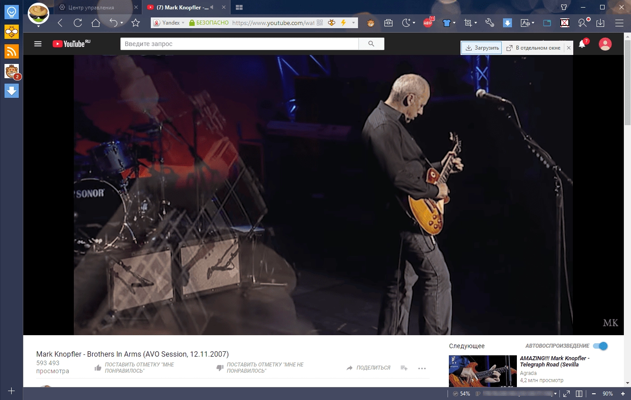
Task: Expand the snap tool dropdown arrow
Action: (x=476, y=23)
